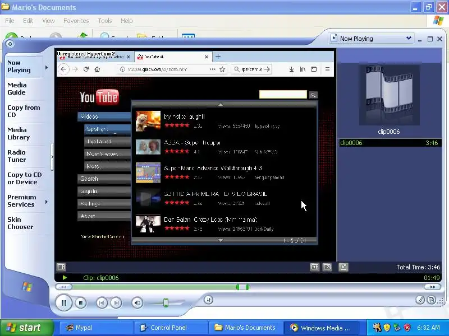Click the Total Time 3:46 text

(418, 267)
